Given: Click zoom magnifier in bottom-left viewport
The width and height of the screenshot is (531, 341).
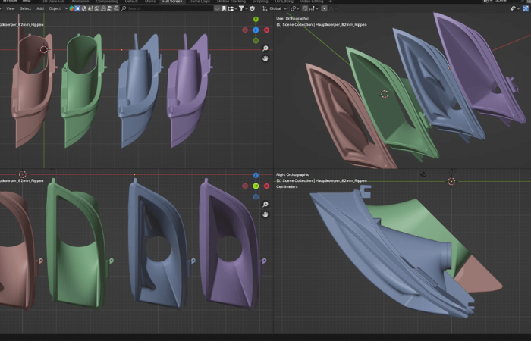Looking at the screenshot, I should 265,205.
